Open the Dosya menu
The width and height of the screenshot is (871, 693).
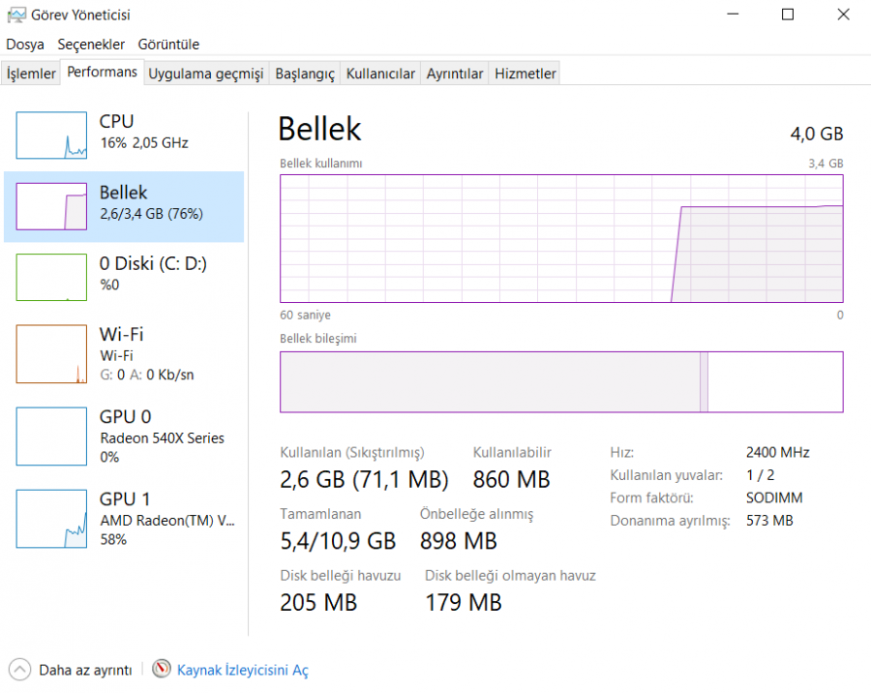pyautogui.click(x=25, y=45)
